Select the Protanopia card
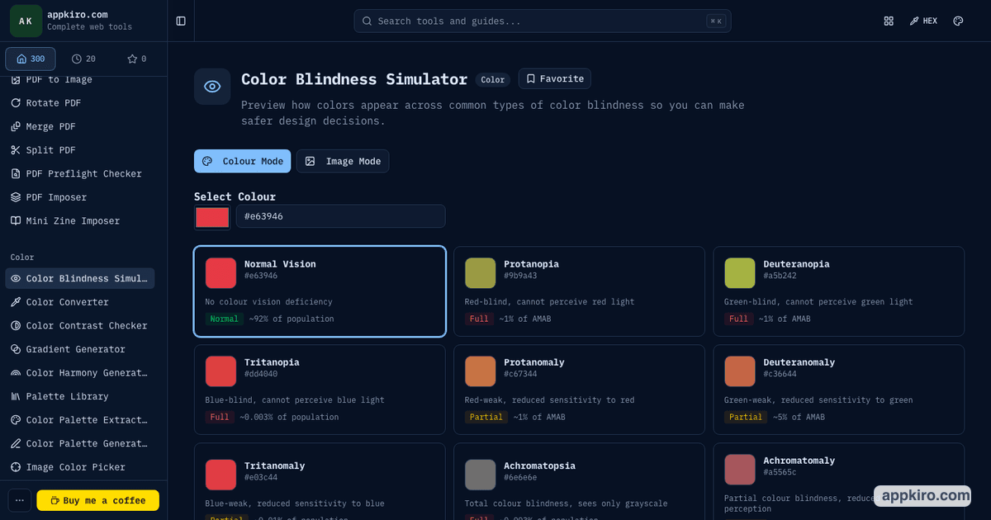991x520 pixels. (x=579, y=291)
